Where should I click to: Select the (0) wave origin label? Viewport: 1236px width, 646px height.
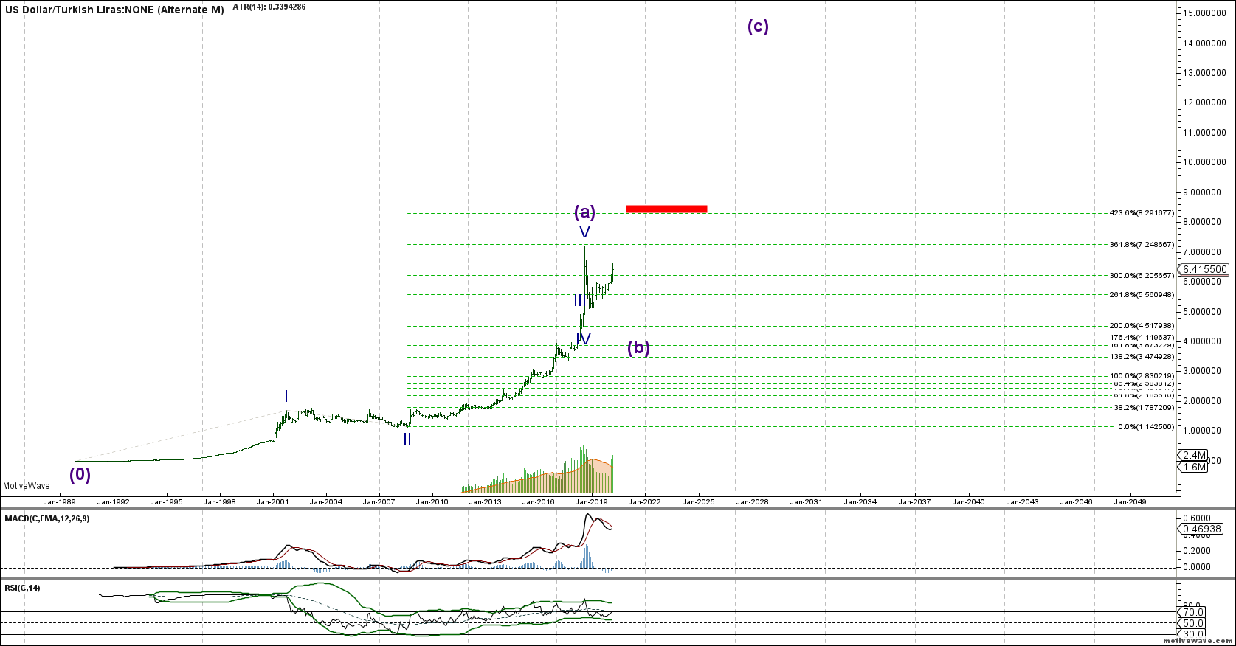pyautogui.click(x=80, y=474)
